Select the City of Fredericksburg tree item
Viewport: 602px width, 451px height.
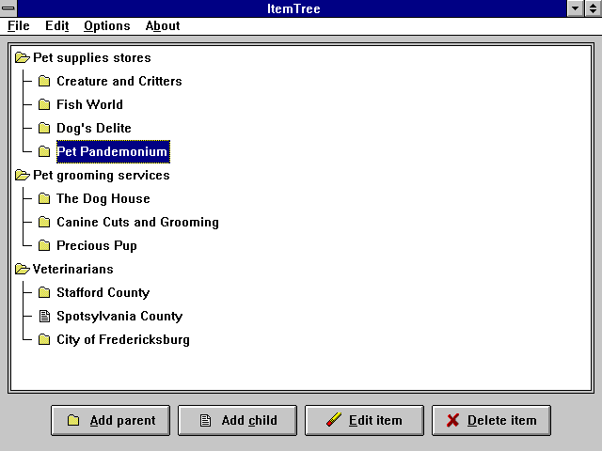pos(122,339)
